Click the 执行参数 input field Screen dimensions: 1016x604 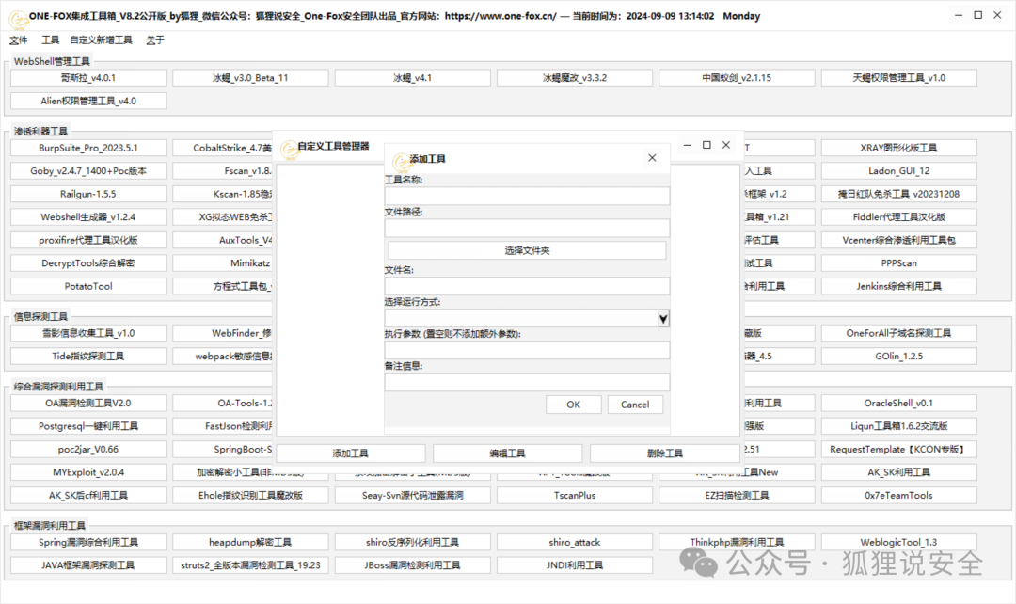527,350
